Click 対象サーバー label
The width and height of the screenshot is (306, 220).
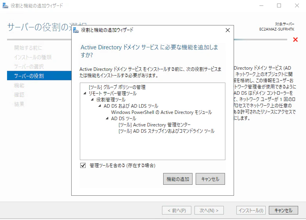point(285,24)
